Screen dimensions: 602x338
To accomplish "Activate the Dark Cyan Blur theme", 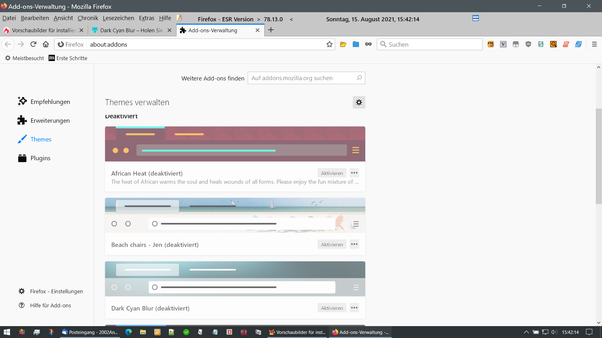I will coord(332,308).
